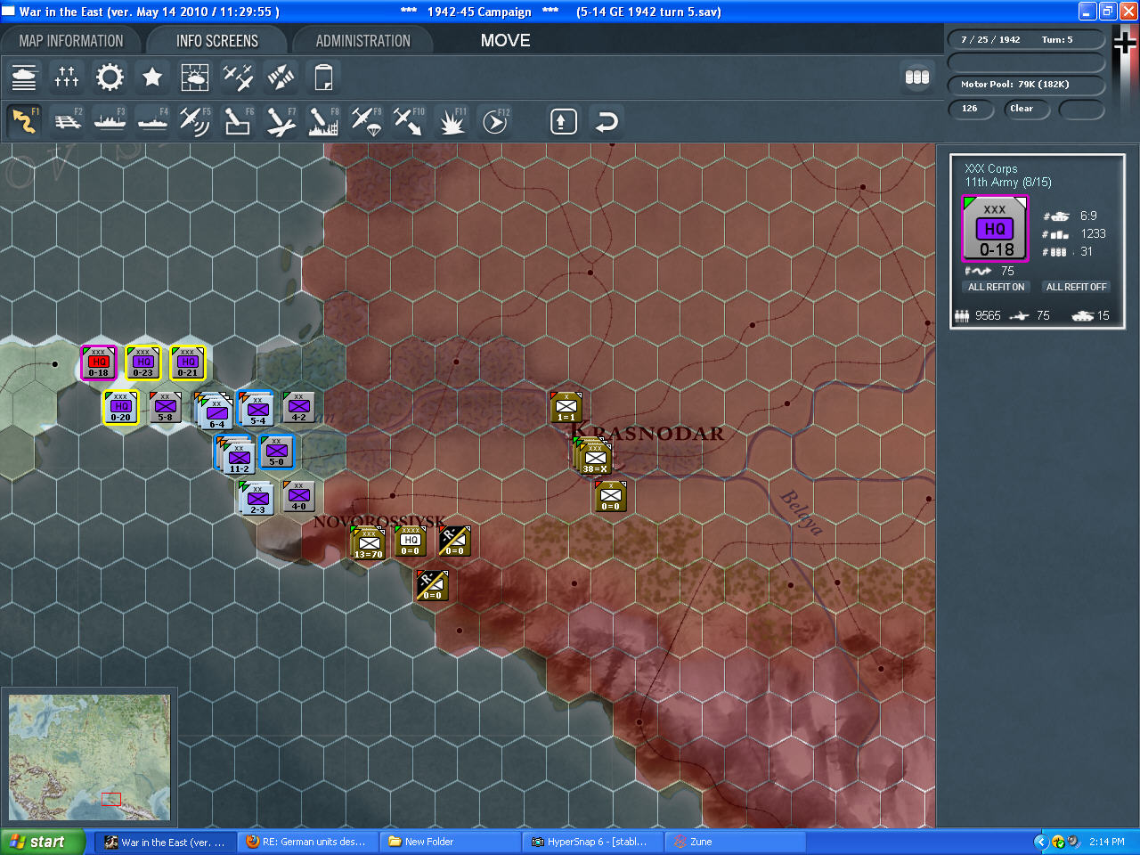1140x855 pixels.
Task: Select the red HQ 0-18 counter on the map
Action: click(x=98, y=362)
